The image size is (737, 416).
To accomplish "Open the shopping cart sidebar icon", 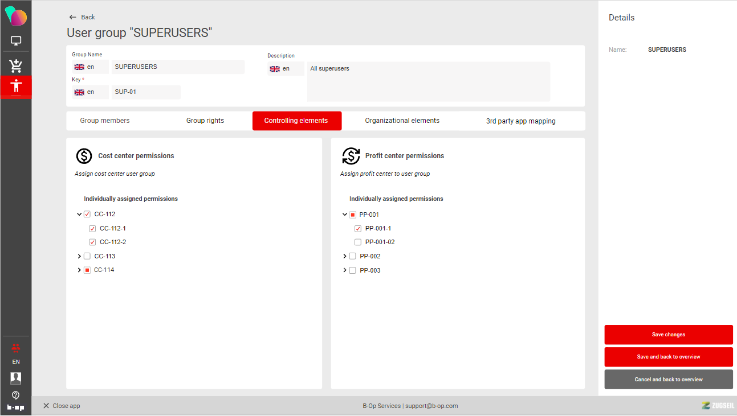I will [16, 66].
